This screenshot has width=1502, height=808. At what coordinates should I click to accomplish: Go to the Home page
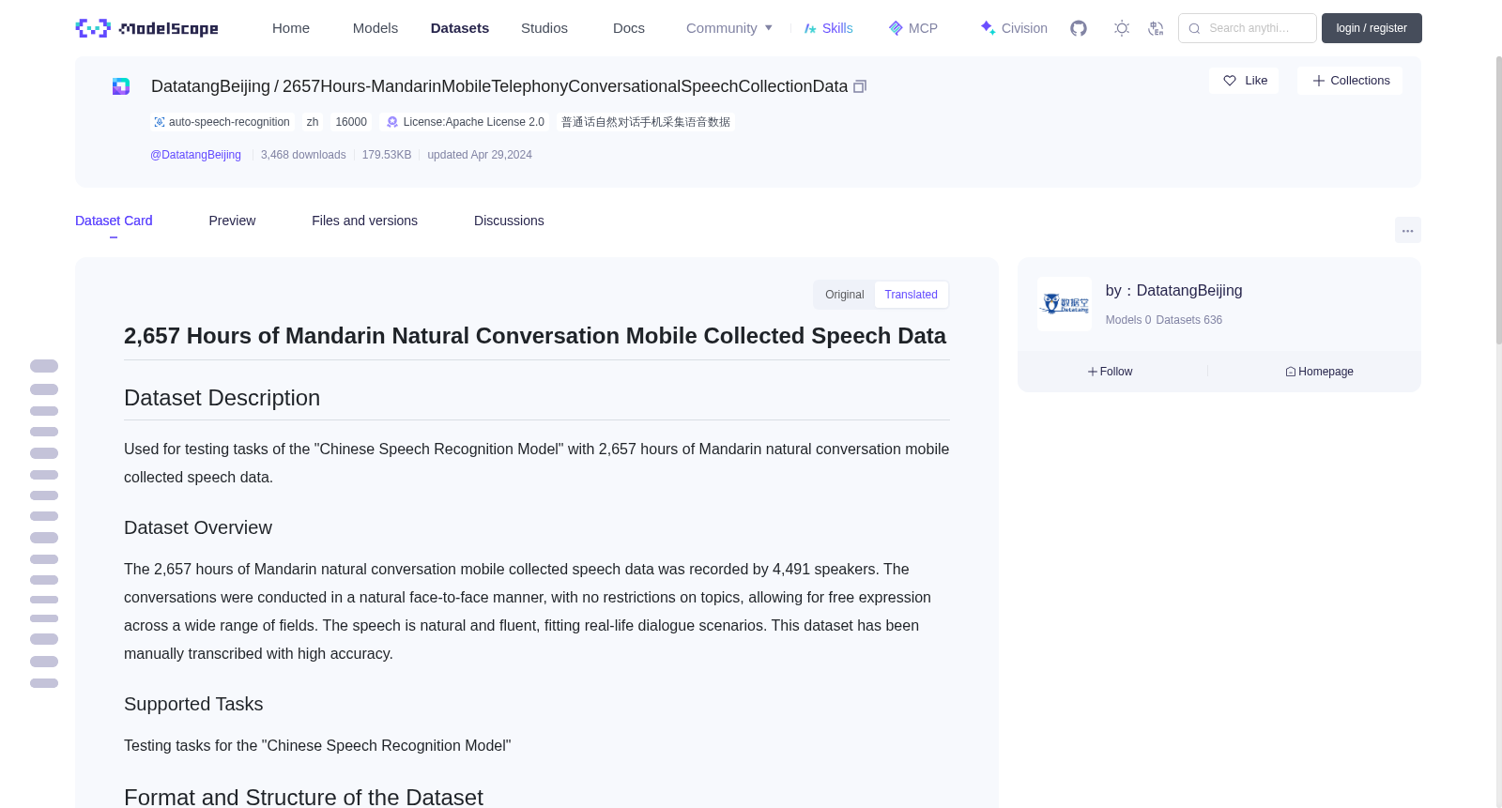tap(291, 28)
